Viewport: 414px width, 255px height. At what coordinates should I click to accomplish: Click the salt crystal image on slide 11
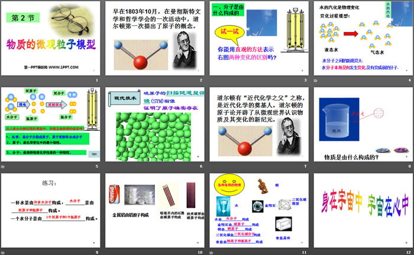point(283,224)
